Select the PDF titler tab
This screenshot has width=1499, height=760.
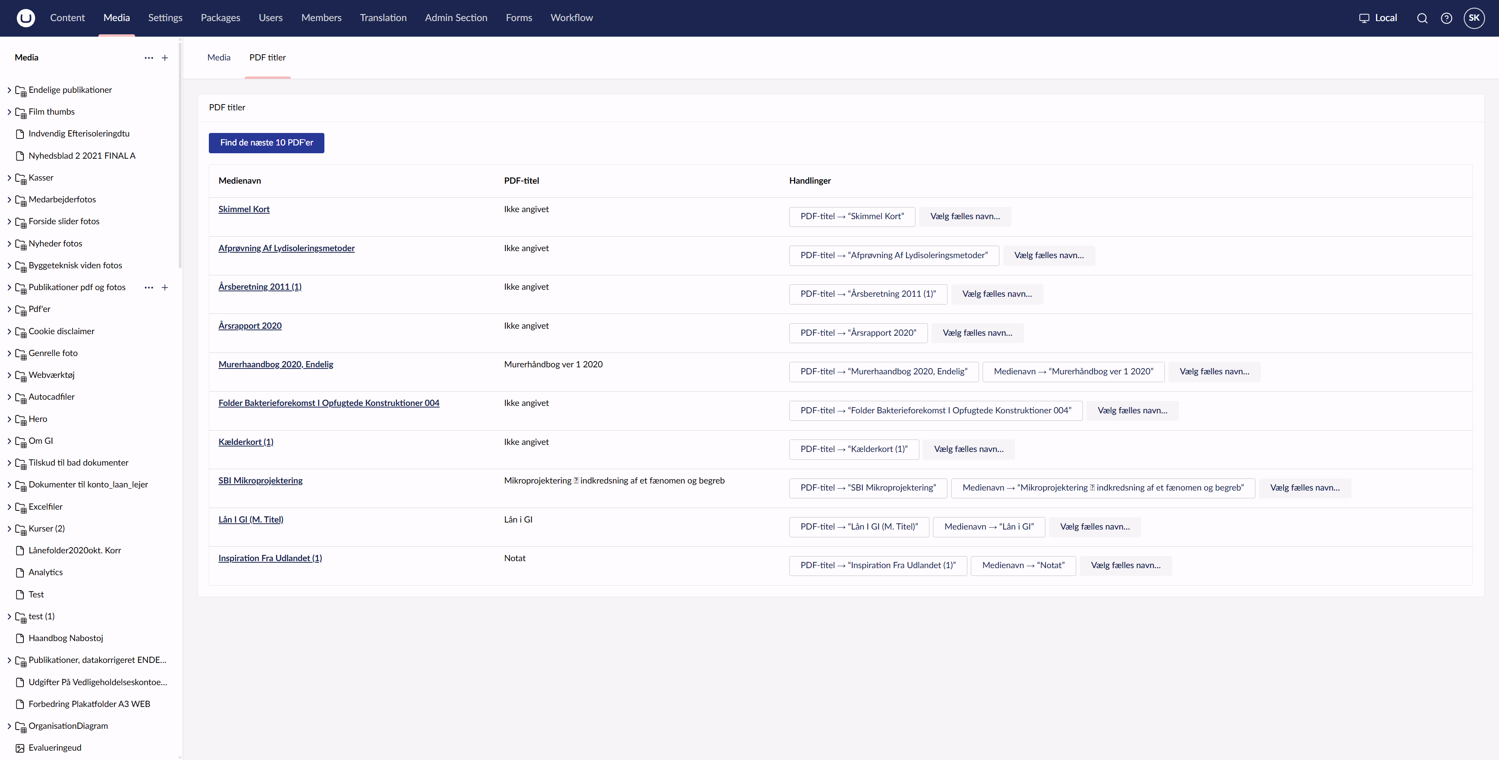(268, 58)
